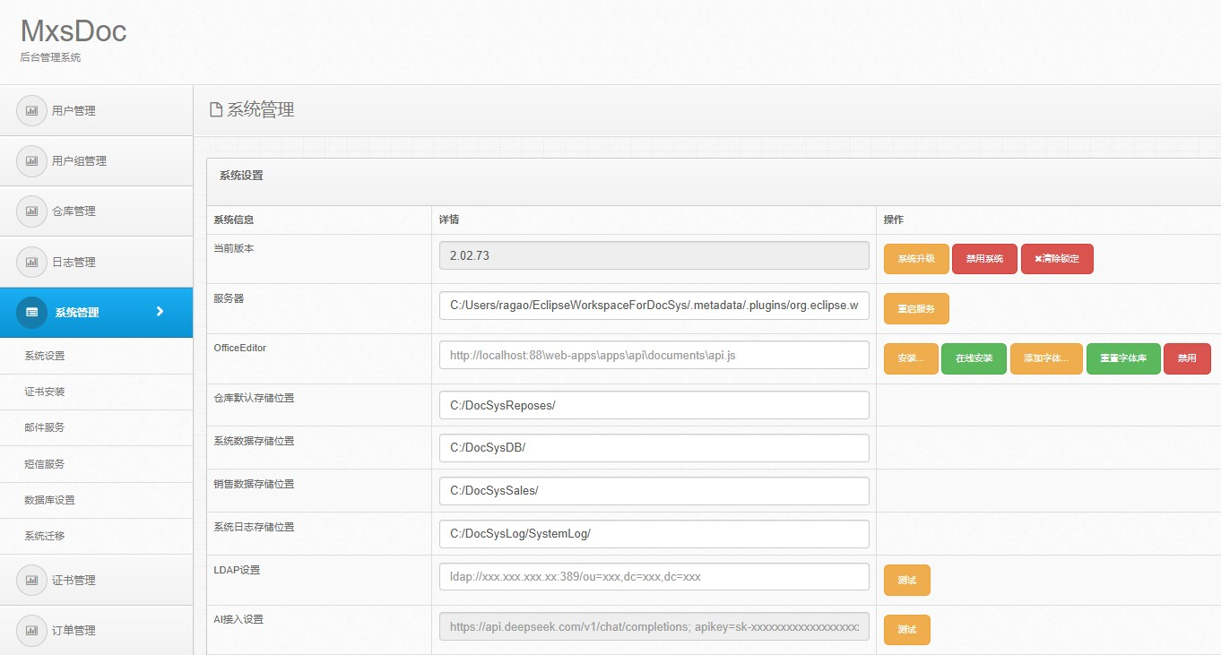
Task: Select the 系统设置 submenu item
Action: coord(96,356)
